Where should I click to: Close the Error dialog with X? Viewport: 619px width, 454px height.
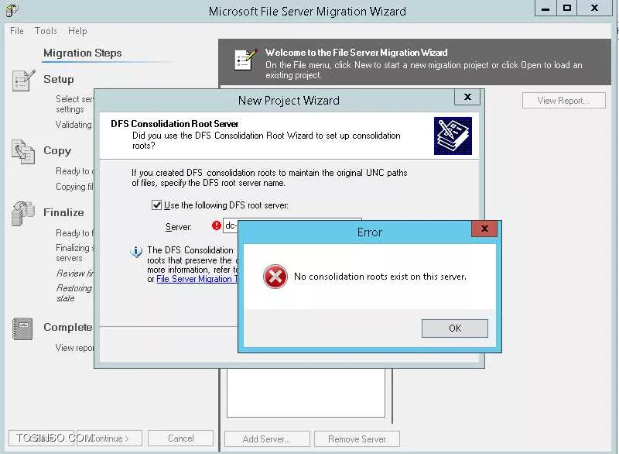coord(484,229)
